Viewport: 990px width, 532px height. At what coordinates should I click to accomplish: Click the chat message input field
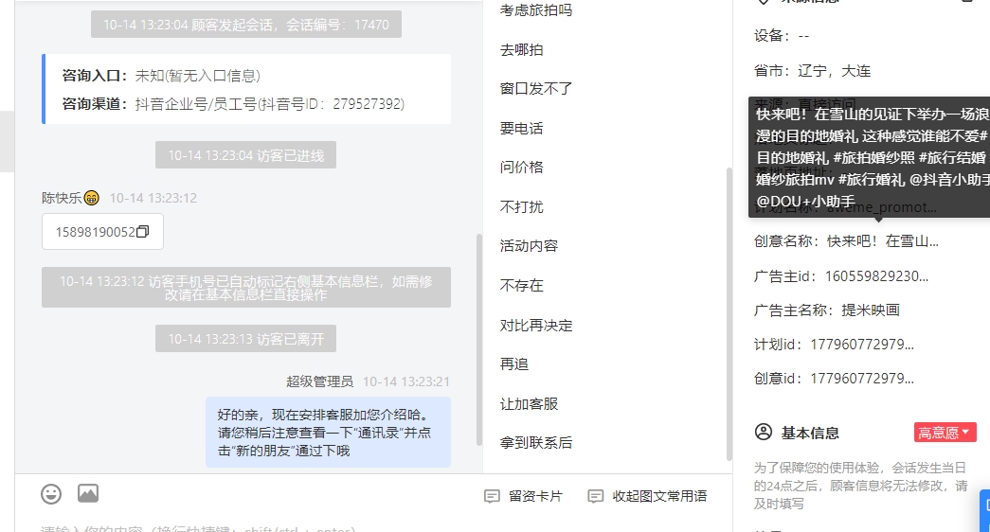click(372, 526)
